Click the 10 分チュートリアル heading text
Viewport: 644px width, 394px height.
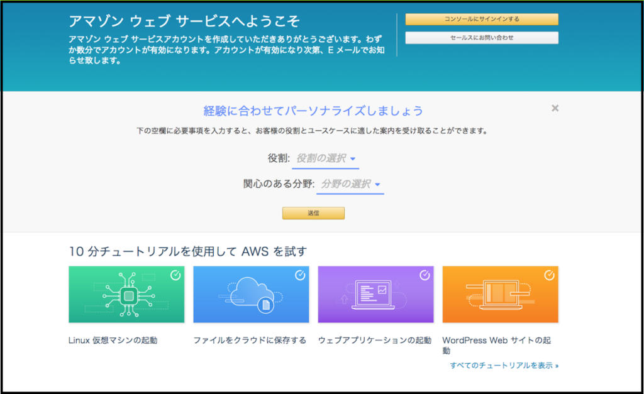pyautogui.click(x=187, y=251)
